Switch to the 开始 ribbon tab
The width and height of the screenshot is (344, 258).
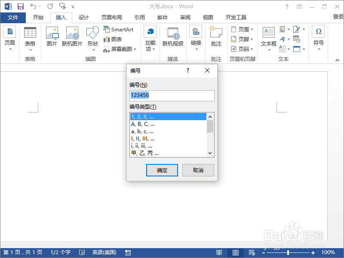(38, 18)
